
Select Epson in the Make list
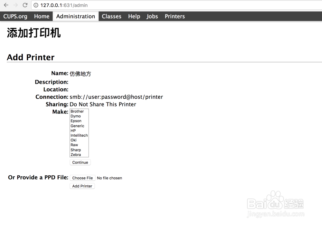(79, 121)
